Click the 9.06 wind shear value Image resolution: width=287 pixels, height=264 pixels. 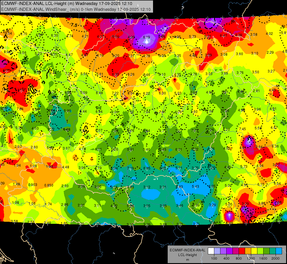click(x=115, y=112)
